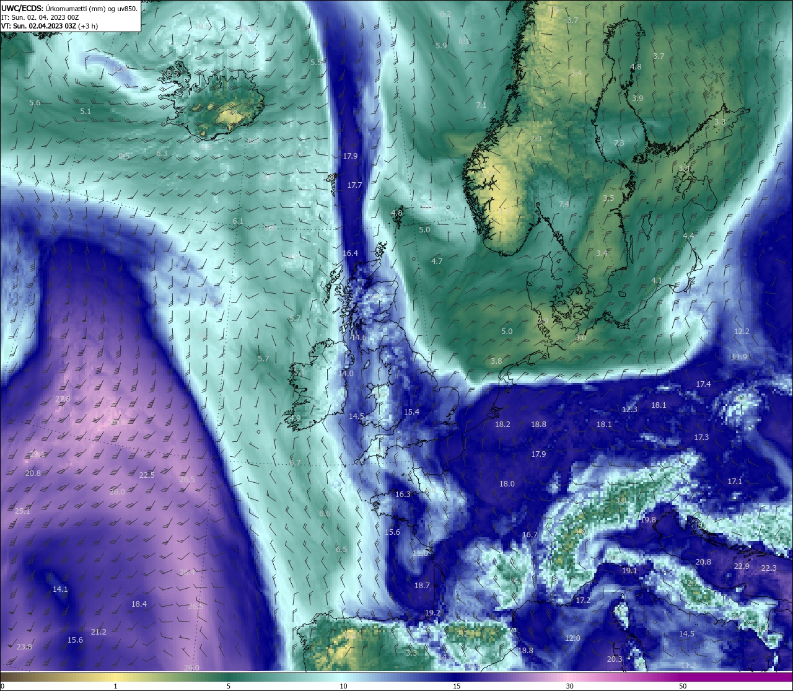Click the 12.0 value on the map
Viewport: 793px width, 691px height.
point(572,638)
